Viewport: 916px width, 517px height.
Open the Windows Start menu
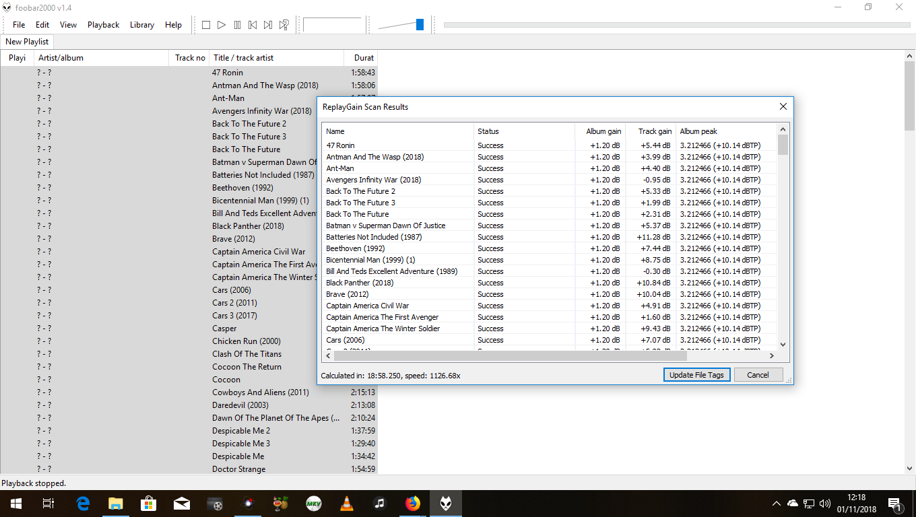[x=16, y=504]
